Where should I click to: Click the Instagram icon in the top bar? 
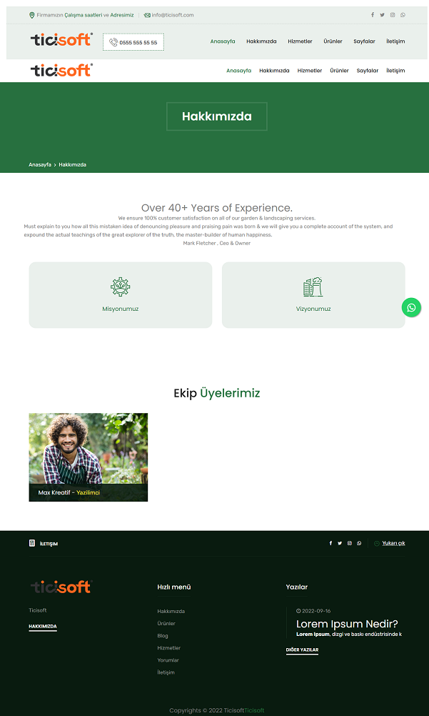[x=392, y=15]
